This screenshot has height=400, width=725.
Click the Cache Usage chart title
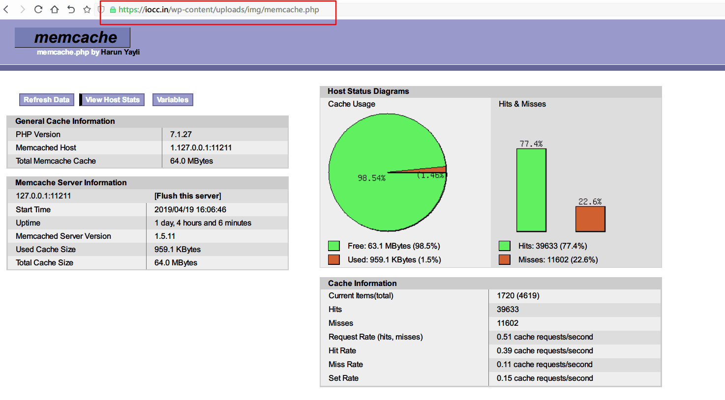point(352,104)
